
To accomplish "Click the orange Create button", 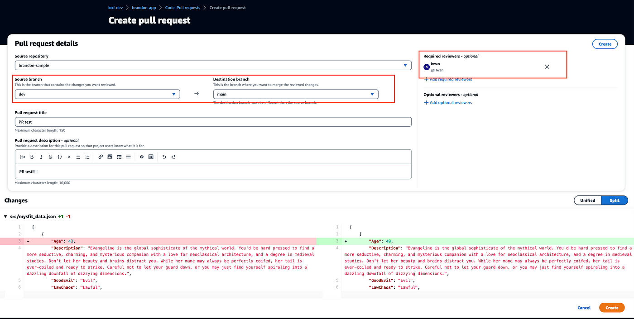I will (x=612, y=308).
